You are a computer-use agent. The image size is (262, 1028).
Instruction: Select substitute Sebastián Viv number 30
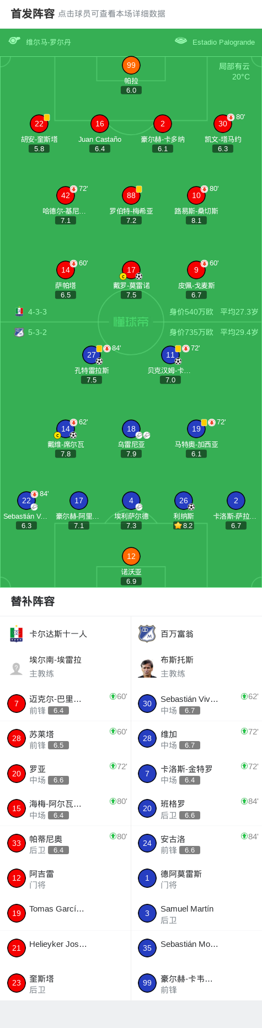[x=147, y=704]
